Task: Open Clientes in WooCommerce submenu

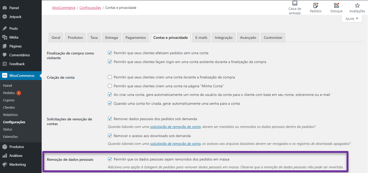Action: [9, 107]
